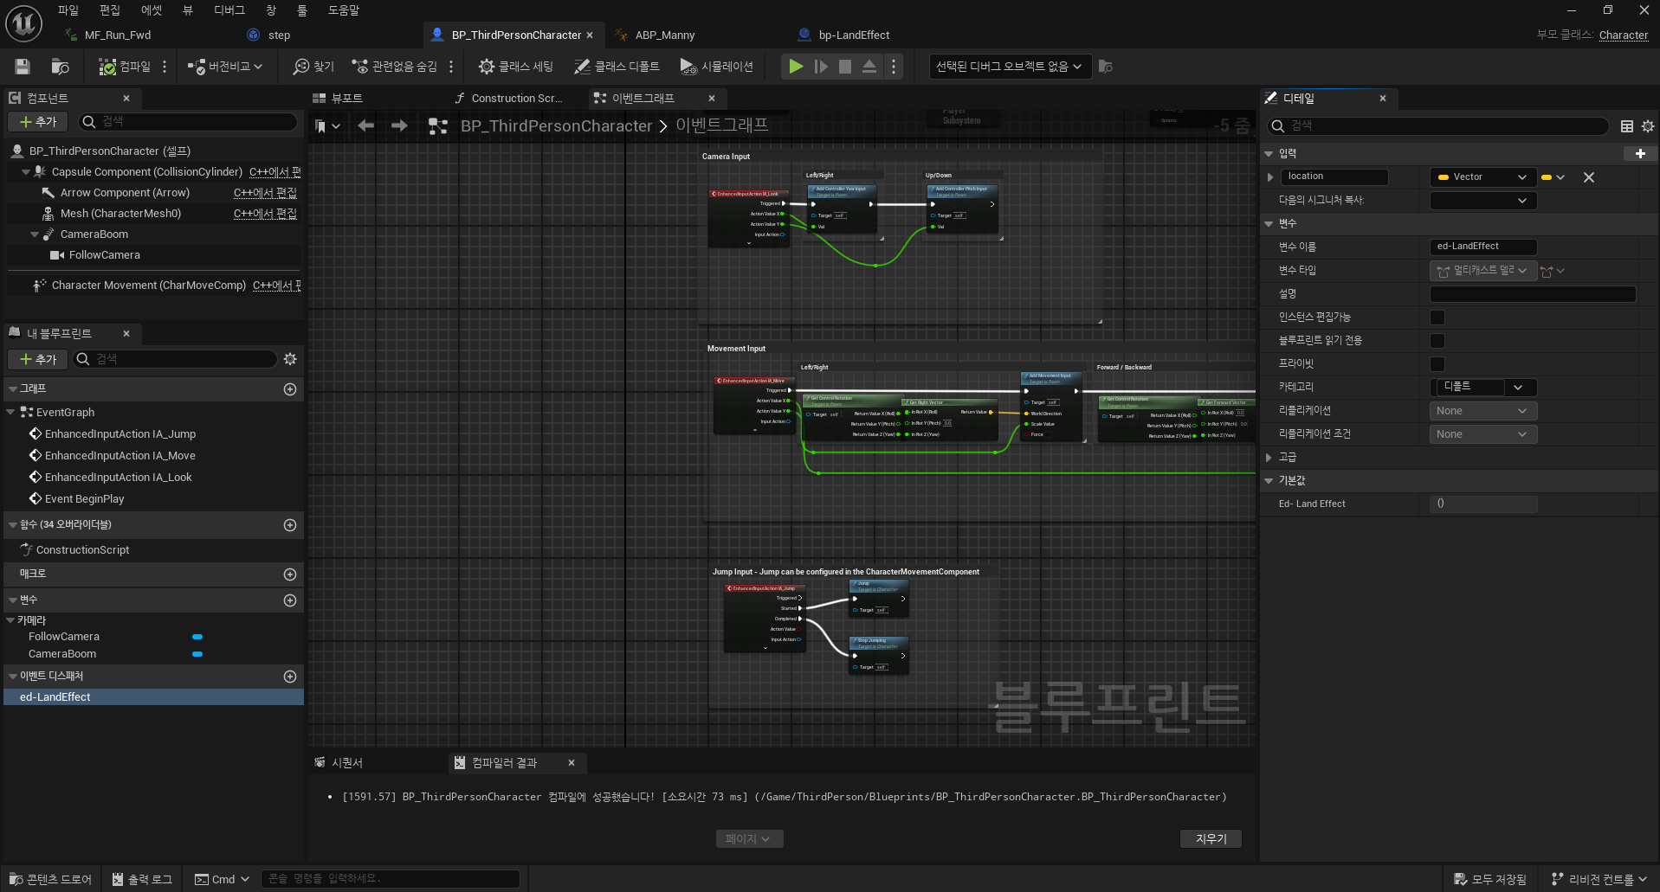1660x892 pixels.
Task: Toggle CameraBoom variable visibility
Action: tap(197, 654)
